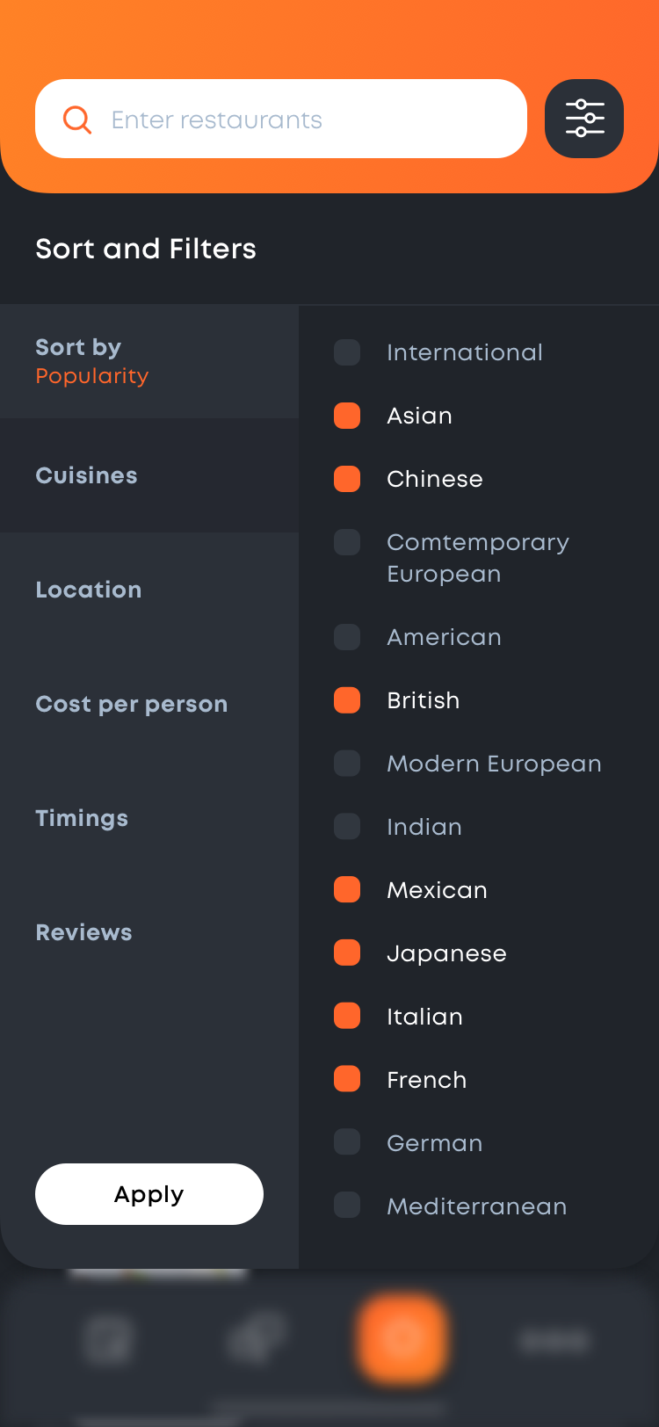Switch to the Location filter tab
This screenshot has width=659, height=1427.
pos(149,590)
